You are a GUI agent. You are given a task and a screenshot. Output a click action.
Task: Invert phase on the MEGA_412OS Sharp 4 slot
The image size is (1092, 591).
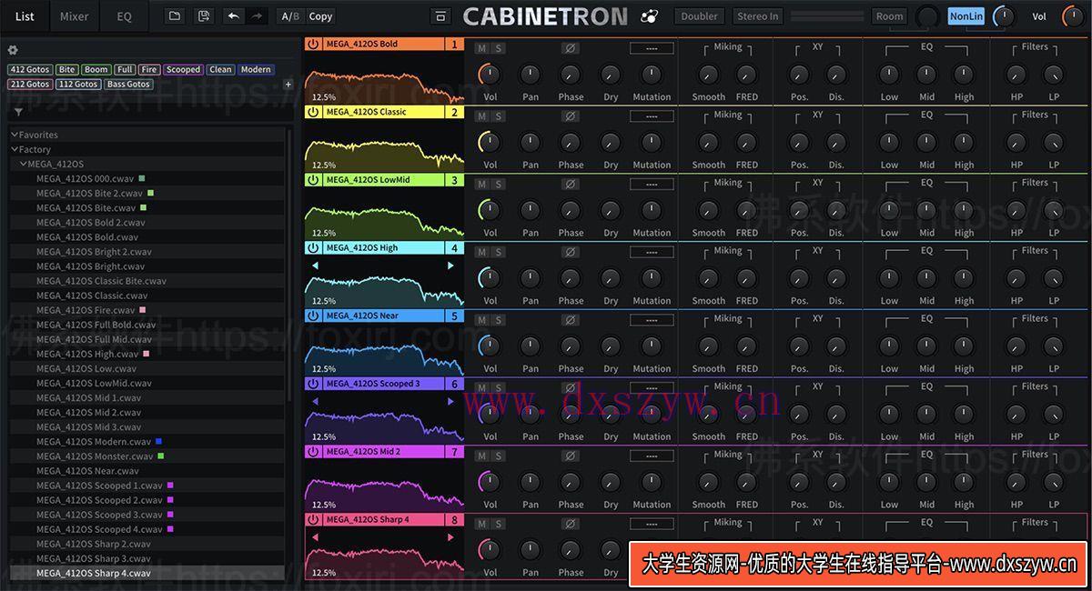click(x=571, y=524)
